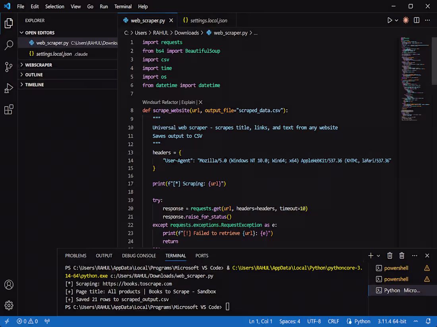Click the orange Claude spark icon

click(x=406, y=20)
